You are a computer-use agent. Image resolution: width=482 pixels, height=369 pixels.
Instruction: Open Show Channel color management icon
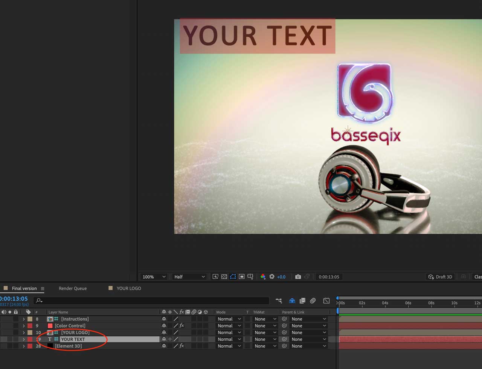[263, 277]
